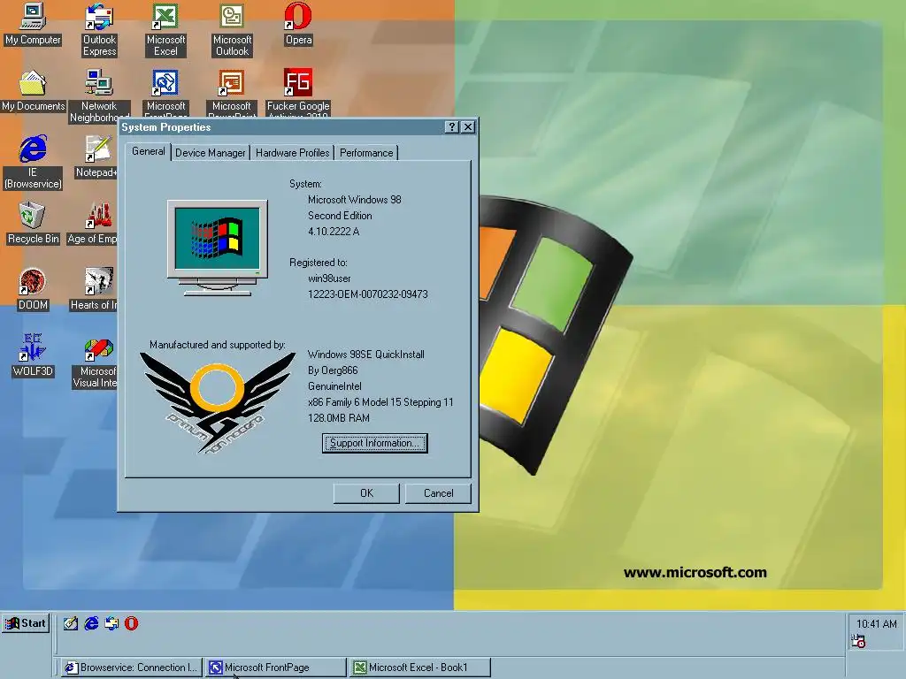The width and height of the screenshot is (906, 679).
Task: Click product ID '12223-OEM-0070232-09473'
Action: (x=367, y=294)
